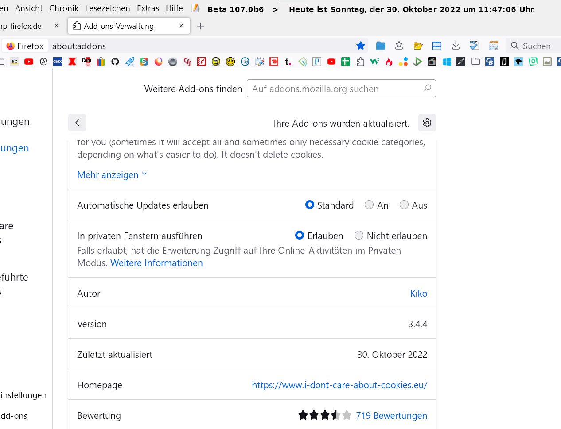Open the puzzle piece add-ons bookmark
The width and height of the screenshot is (561, 429).
point(360,62)
